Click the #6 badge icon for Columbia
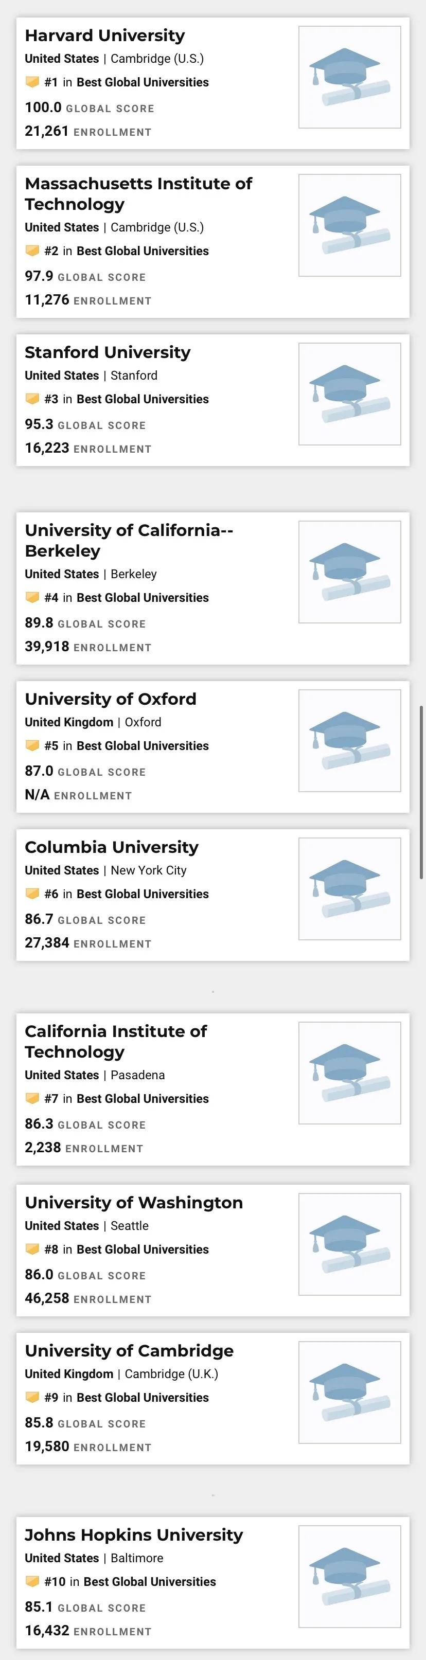 pos(32,894)
